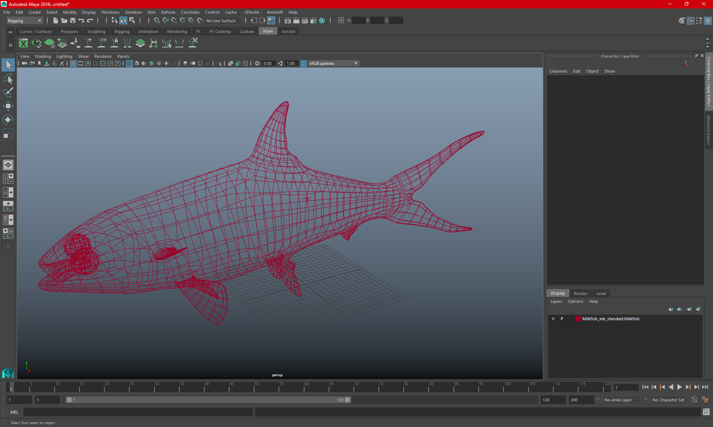Click the Rigging menu item
Screen dimensions: 713x427
[121, 32]
